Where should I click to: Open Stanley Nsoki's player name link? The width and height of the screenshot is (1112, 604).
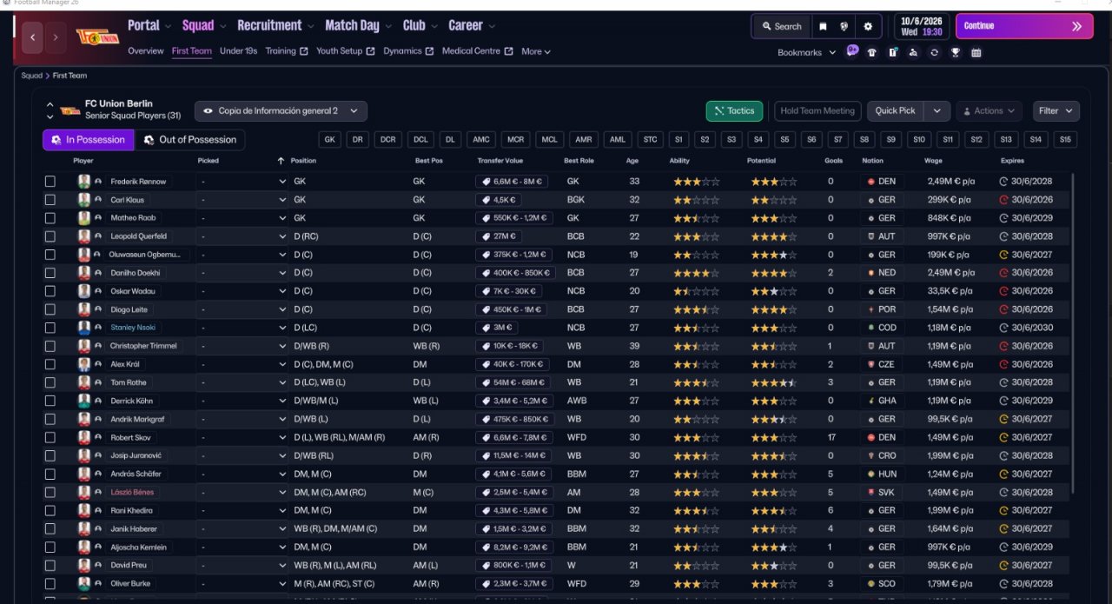pos(133,329)
